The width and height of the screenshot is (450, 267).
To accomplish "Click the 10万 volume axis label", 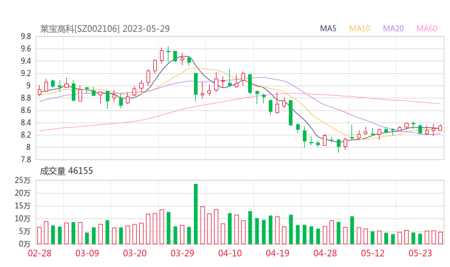I will [x=22, y=218].
